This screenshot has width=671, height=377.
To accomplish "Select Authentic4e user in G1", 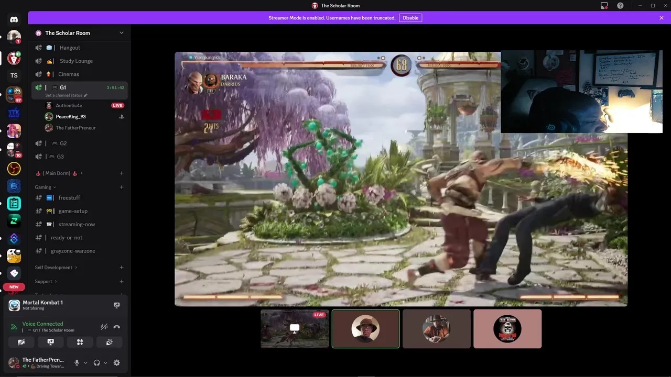I will (x=69, y=105).
